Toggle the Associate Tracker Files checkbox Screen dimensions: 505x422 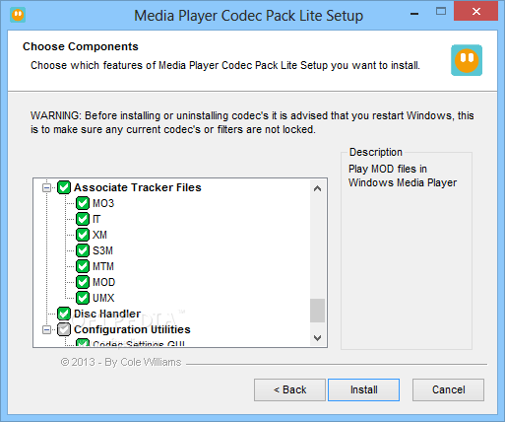[x=64, y=187]
